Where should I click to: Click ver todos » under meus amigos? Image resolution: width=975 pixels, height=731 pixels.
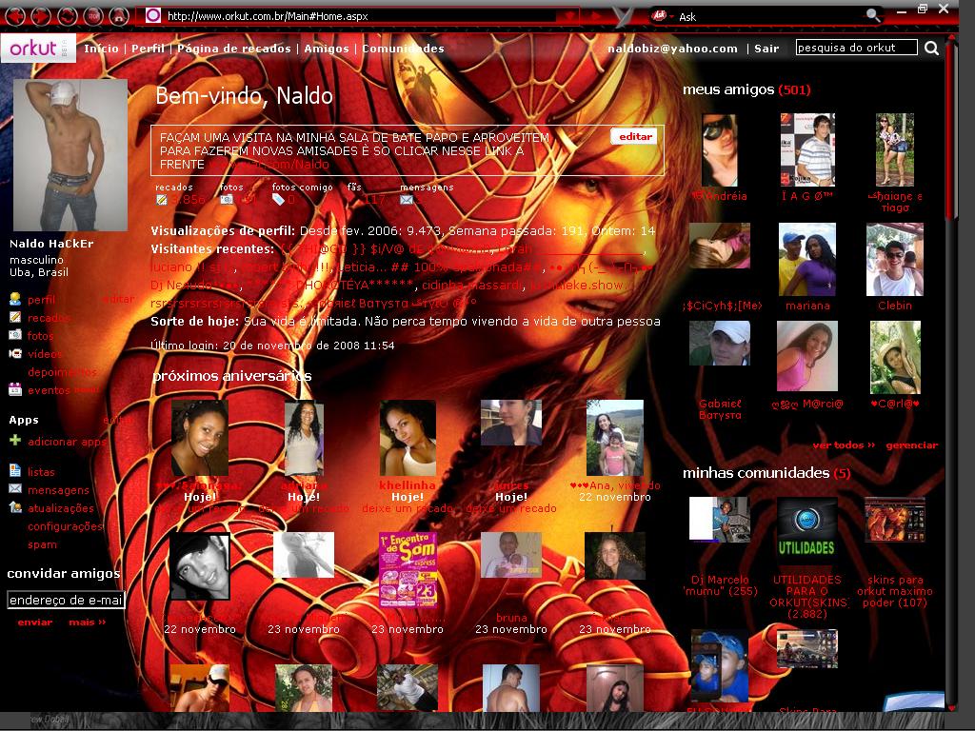point(844,445)
